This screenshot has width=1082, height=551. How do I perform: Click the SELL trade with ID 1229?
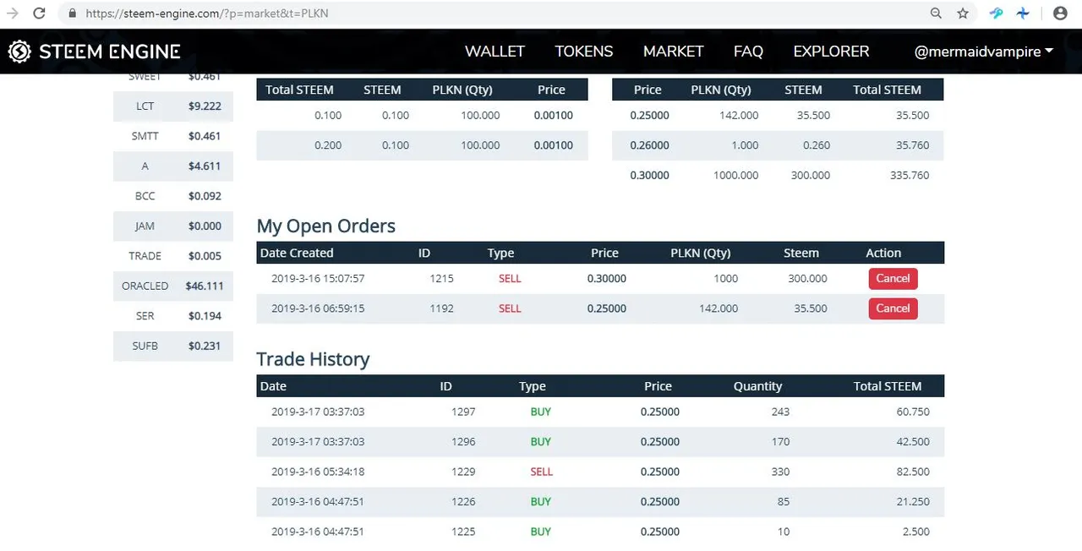[600, 472]
